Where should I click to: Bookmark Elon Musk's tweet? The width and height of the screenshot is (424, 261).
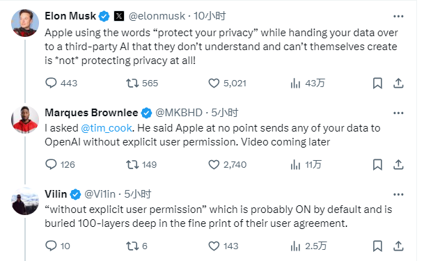point(377,84)
